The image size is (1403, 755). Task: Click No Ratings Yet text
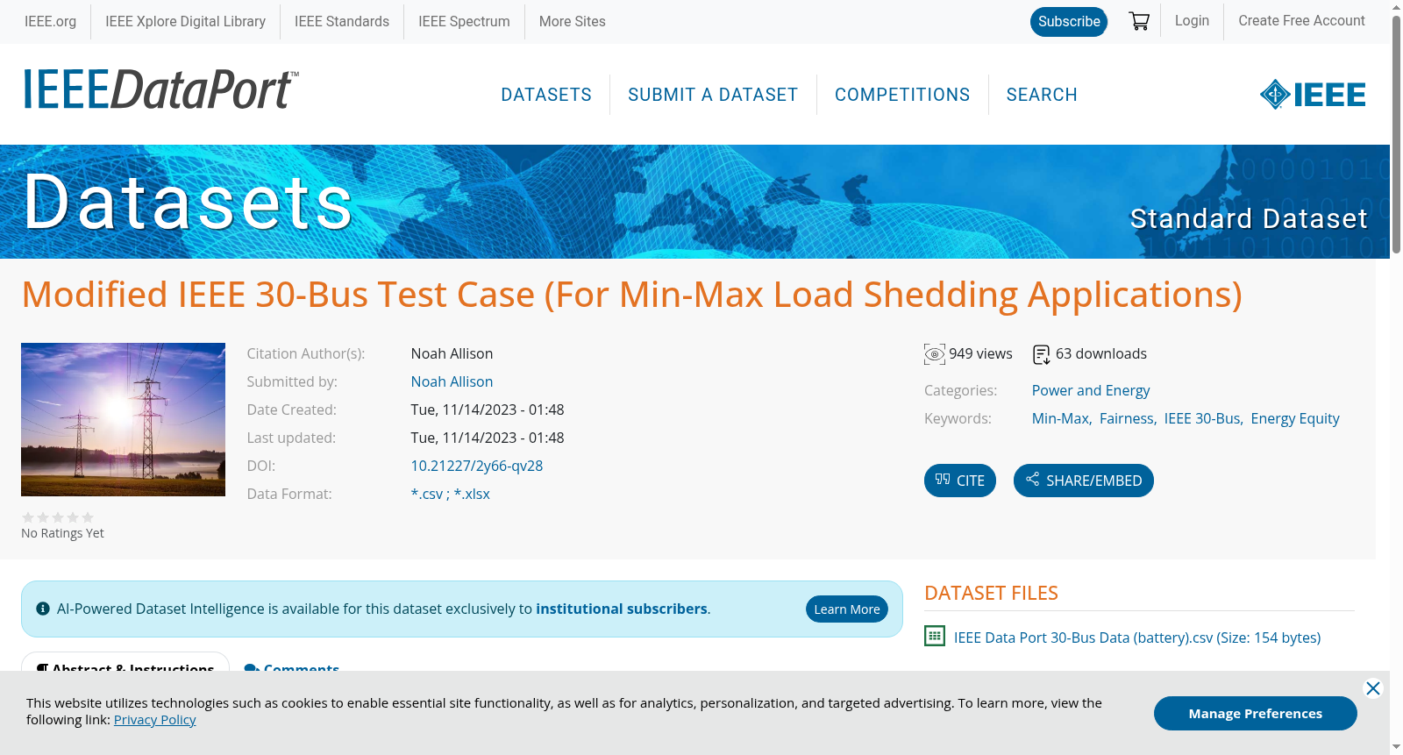click(62, 533)
